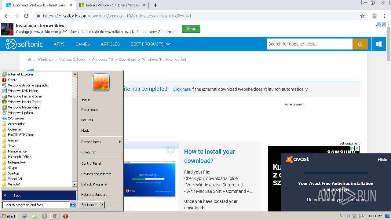Image resolution: width=391 pixels, height=220 pixels.
Task: Open APPS menu on Softonic
Action: tap(59, 44)
